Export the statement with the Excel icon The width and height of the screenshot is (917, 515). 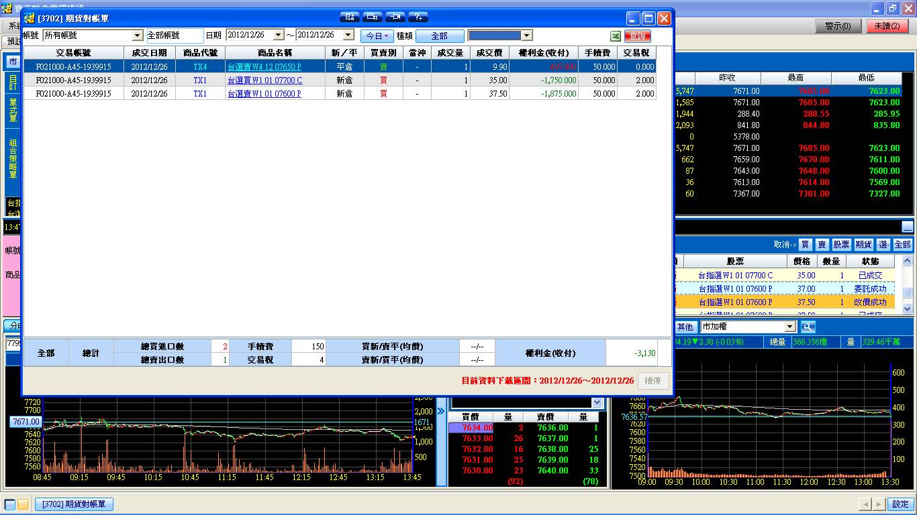[x=616, y=36]
